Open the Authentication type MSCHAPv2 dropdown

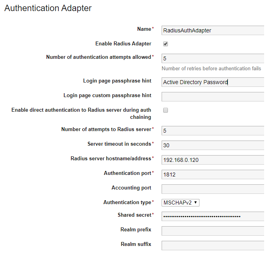click(x=181, y=203)
